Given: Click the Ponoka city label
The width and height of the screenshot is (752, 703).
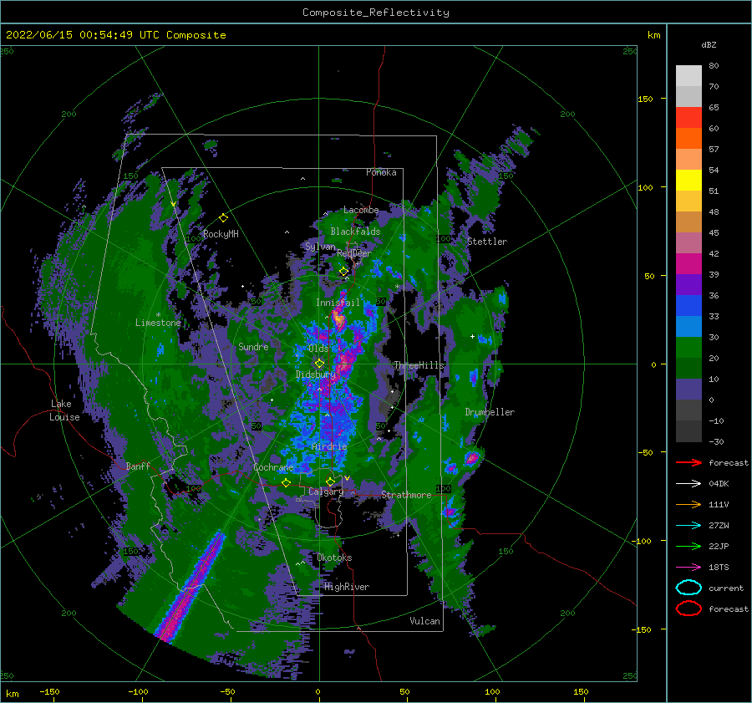Looking at the screenshot, I should point(381,172).
